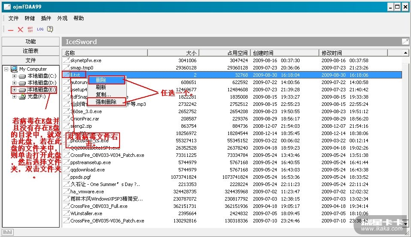Open the LOG toolbar icon

[40, 29]
